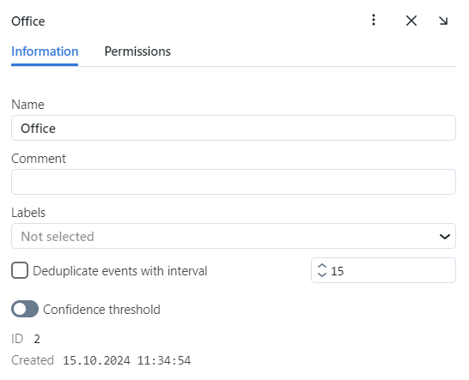The width and height of the screenshot is (469, 380).
Task: Open the three-dot more options menu
Action: click(x=374, y=21)
